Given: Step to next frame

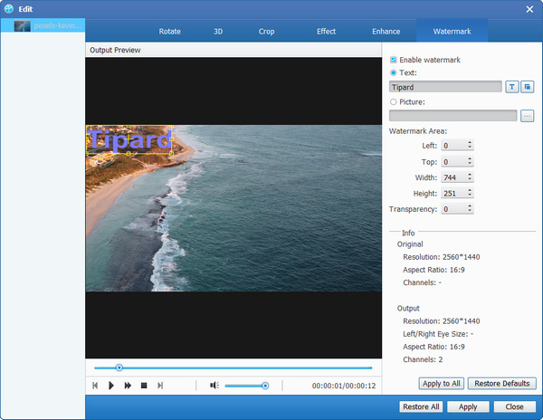Looking at the screenshot, I should (x=160, y=386).
